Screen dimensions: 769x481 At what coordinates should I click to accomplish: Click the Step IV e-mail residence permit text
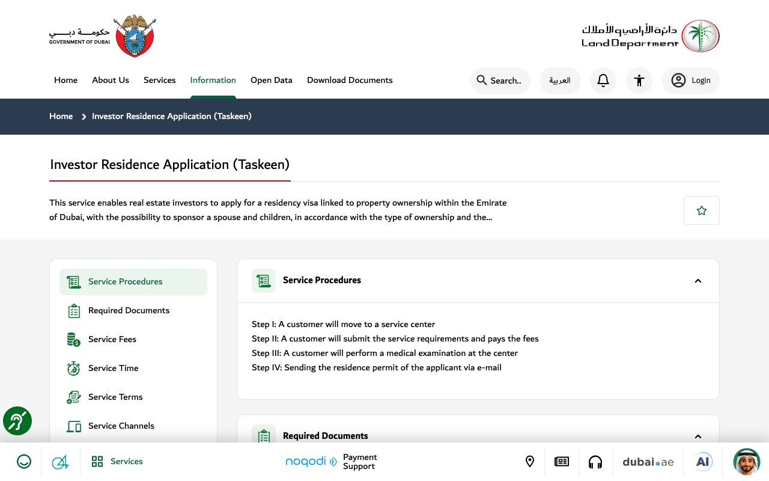tap(377, 367)
